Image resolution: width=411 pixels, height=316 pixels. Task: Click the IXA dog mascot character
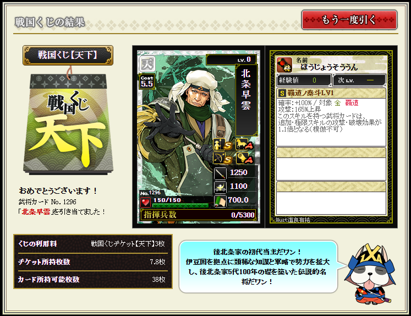pyautogui.click(x=370, y=274)
